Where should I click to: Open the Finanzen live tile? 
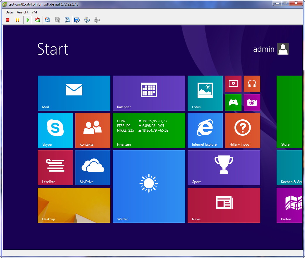click(149, 130)
